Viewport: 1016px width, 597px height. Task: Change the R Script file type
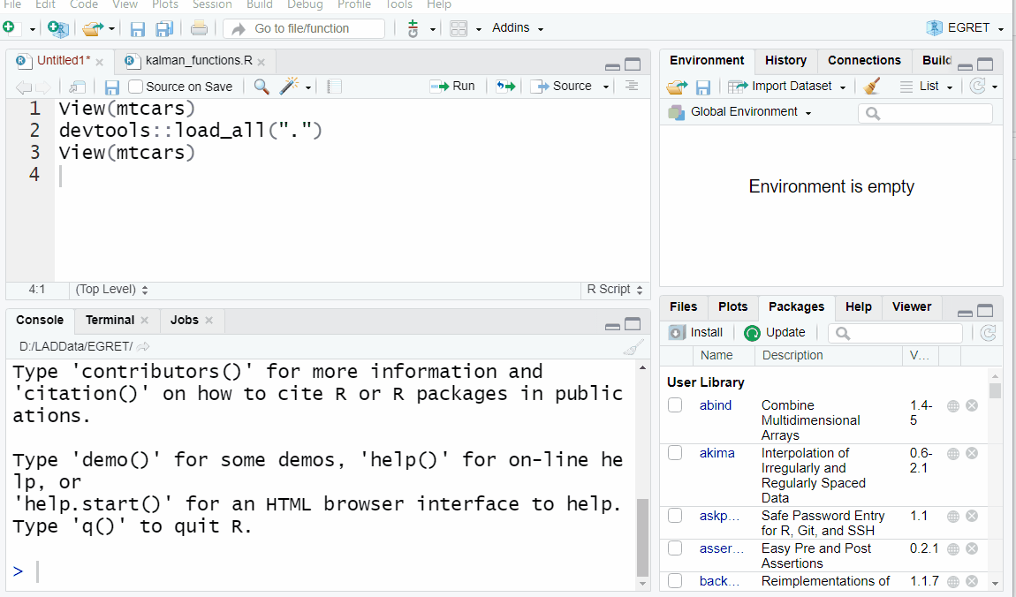614,290
